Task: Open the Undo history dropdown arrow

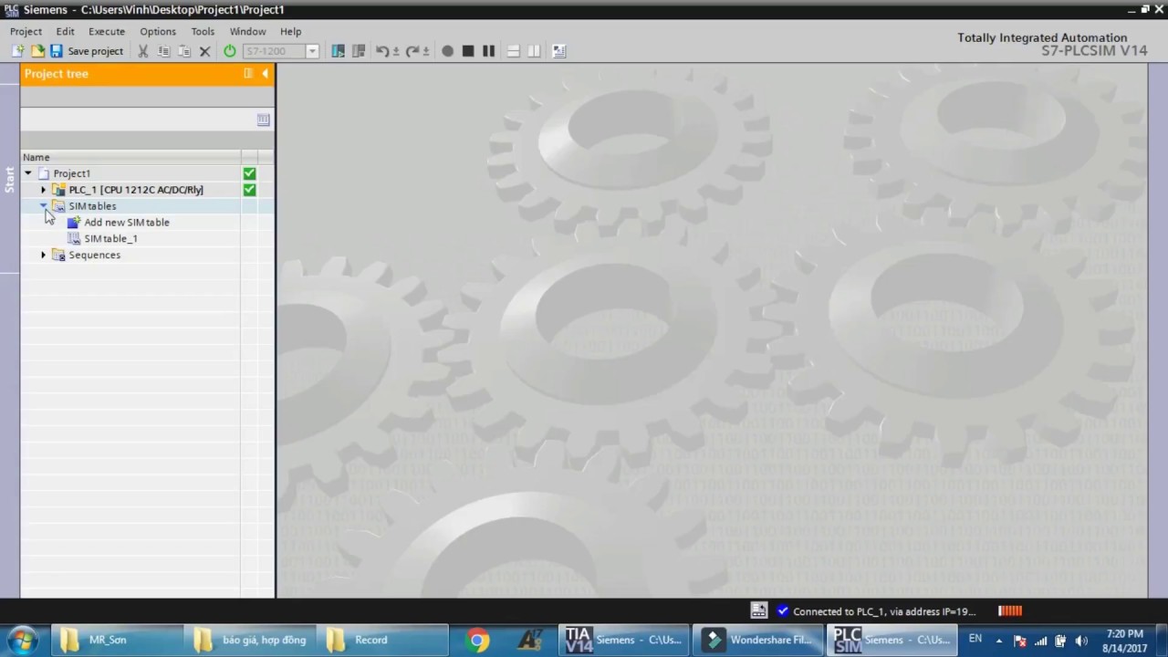Action: pyautogui.click(x=396, y=52)
